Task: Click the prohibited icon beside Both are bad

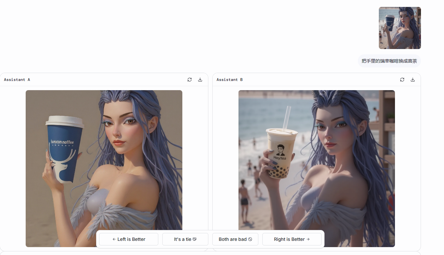Action: (x=250, y=239)
